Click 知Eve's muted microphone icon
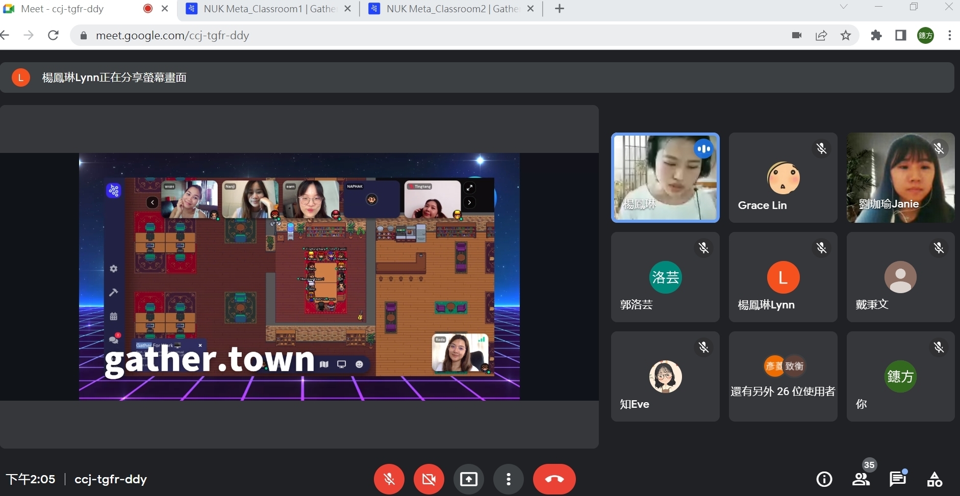Image resolution: width=960 pixels, height=496 pixels. [x=703, y=347]
